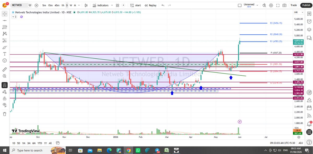
Task: Collapse the indicator legend showing 3
Action: coord(14,17)
